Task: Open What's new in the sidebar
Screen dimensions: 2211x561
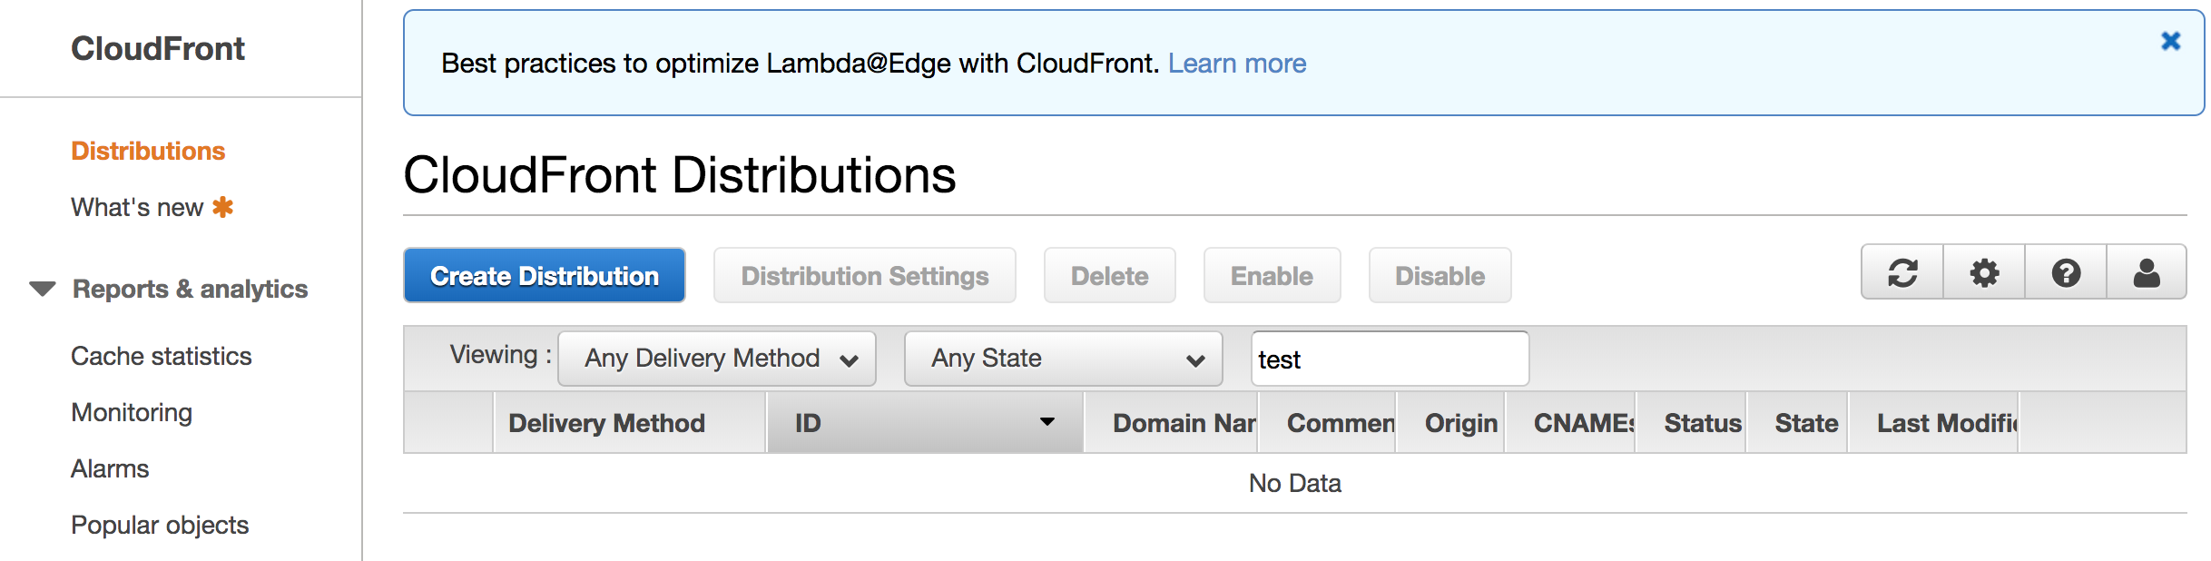Action: click(137, 207)
